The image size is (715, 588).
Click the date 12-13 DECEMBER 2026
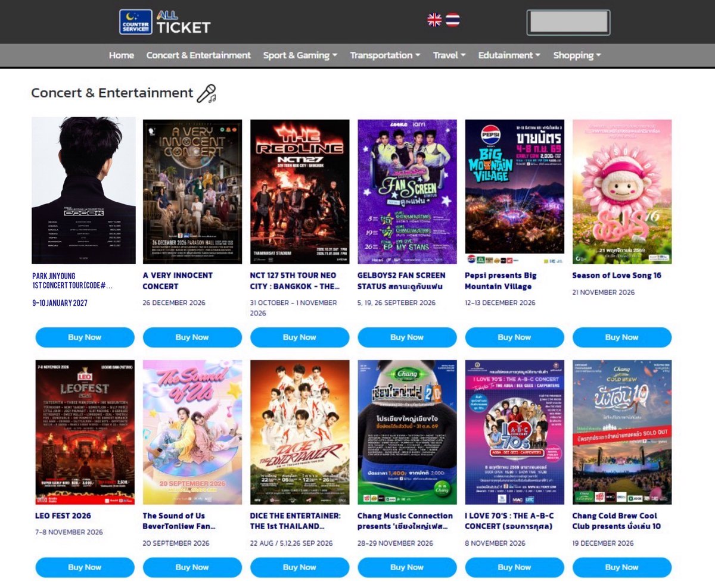(x=500, y=303)
